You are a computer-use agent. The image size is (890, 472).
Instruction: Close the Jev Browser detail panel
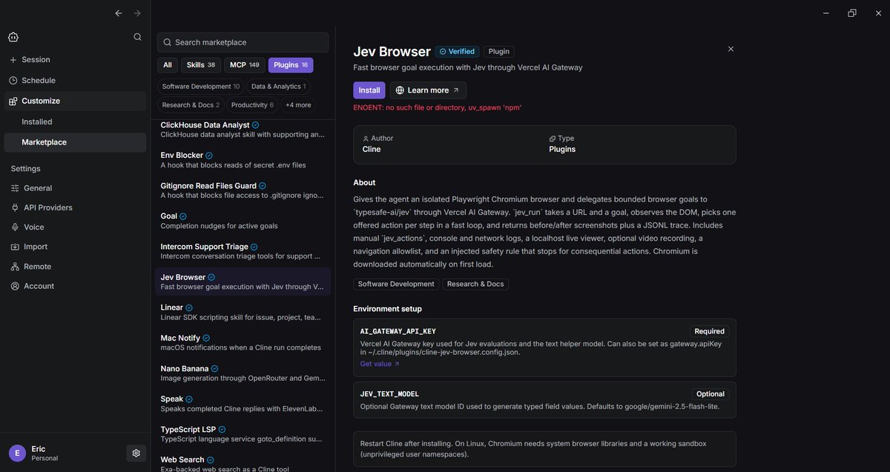[x=731, y=49]
